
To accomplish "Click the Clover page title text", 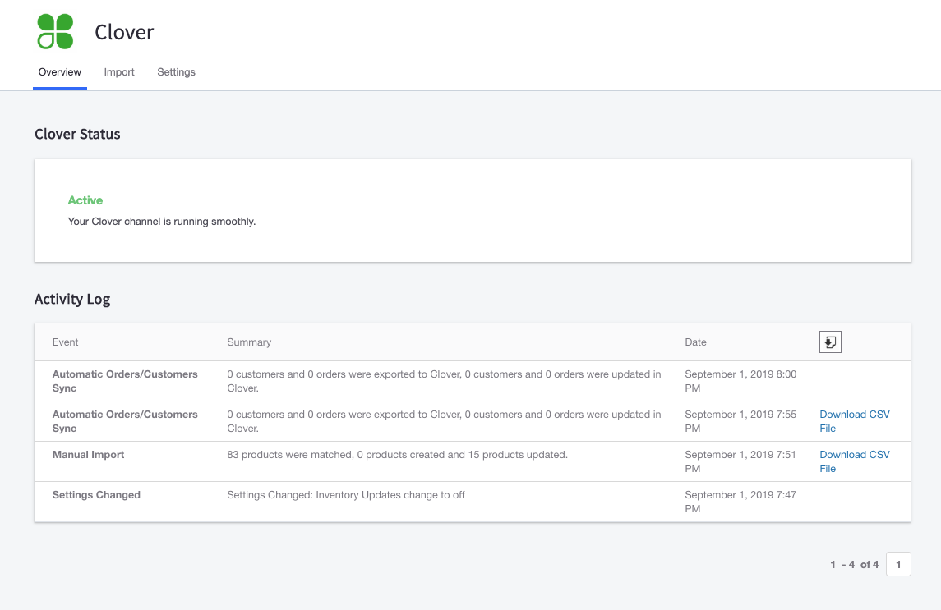I will point(124,32).
